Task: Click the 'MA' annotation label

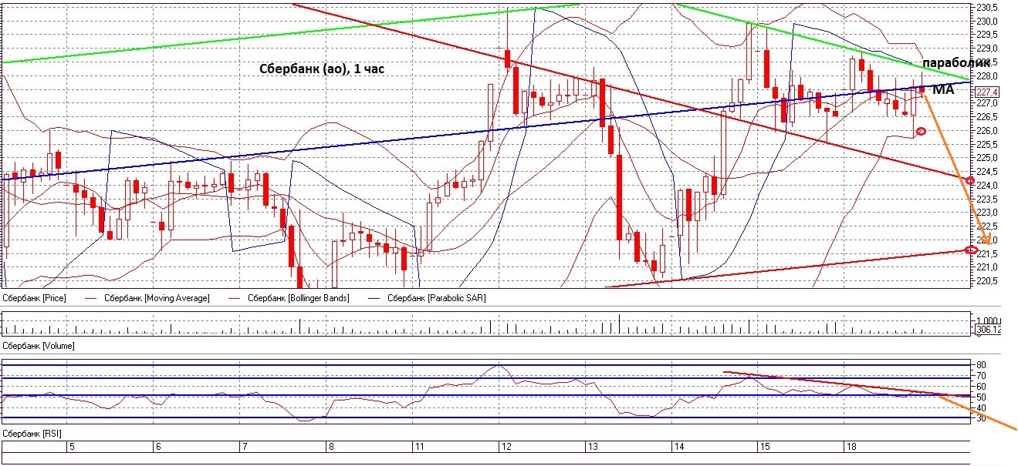Action: 943,91
